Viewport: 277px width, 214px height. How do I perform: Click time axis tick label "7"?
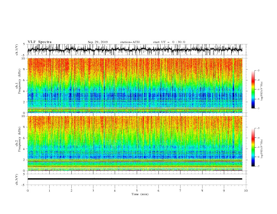pyautogui.click(x=180, y=191)
